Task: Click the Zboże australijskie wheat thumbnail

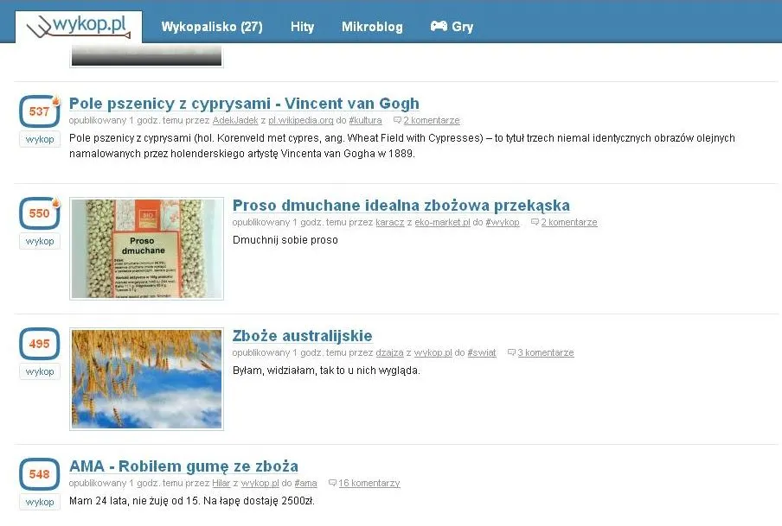Action: point(145,378)
